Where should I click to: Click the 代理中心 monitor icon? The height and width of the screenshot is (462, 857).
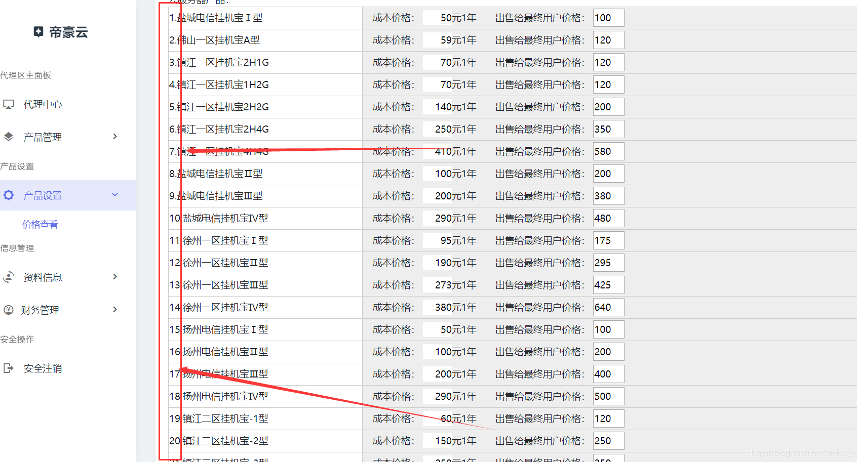point(9,104)
